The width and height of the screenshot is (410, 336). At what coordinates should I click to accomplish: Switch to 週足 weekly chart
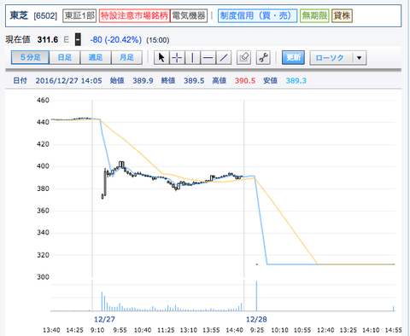pos(96,58)
